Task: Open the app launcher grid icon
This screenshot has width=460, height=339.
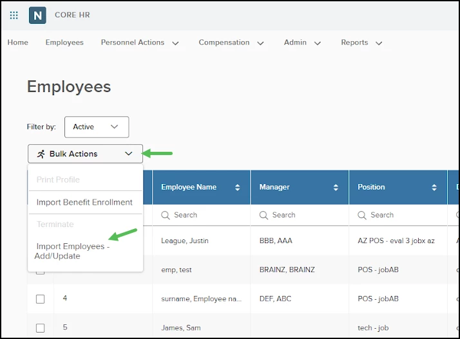Action: click(x=14, y=15)
